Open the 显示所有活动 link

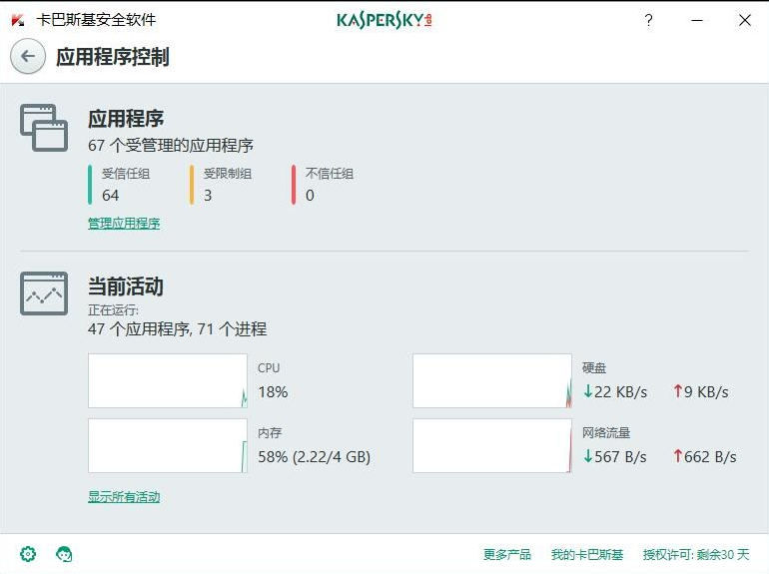tap(124, 497)
